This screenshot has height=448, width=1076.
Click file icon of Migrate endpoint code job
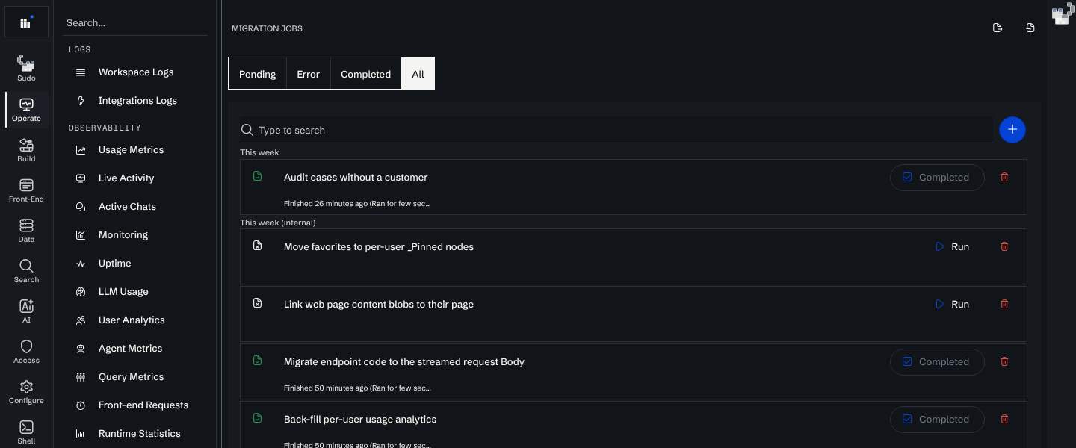point(258,361)
